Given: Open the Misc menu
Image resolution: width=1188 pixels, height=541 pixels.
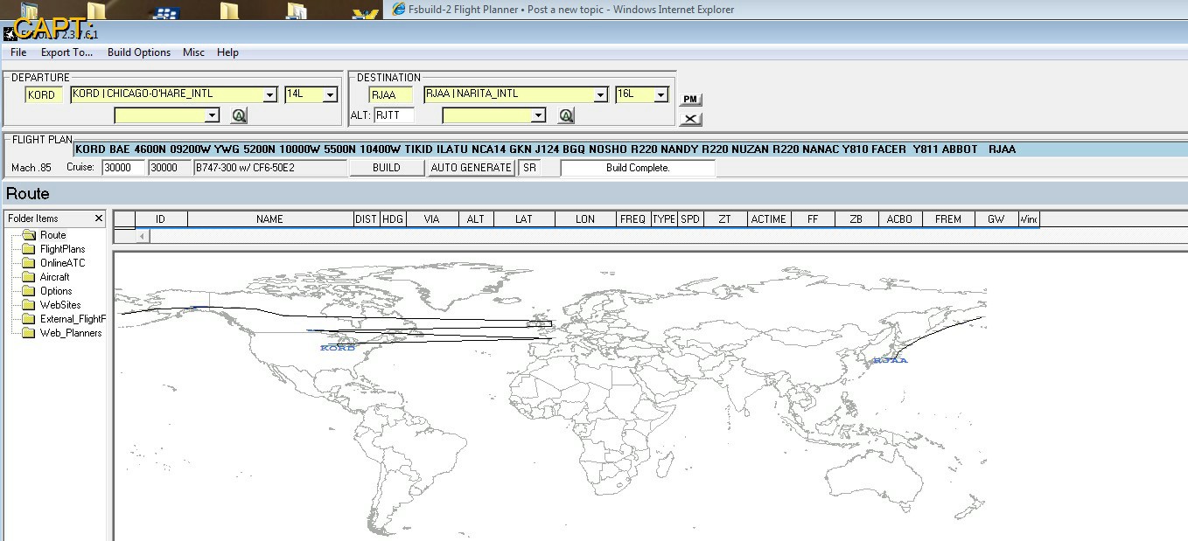Looking at the screenshot, I should coord(193,52).
